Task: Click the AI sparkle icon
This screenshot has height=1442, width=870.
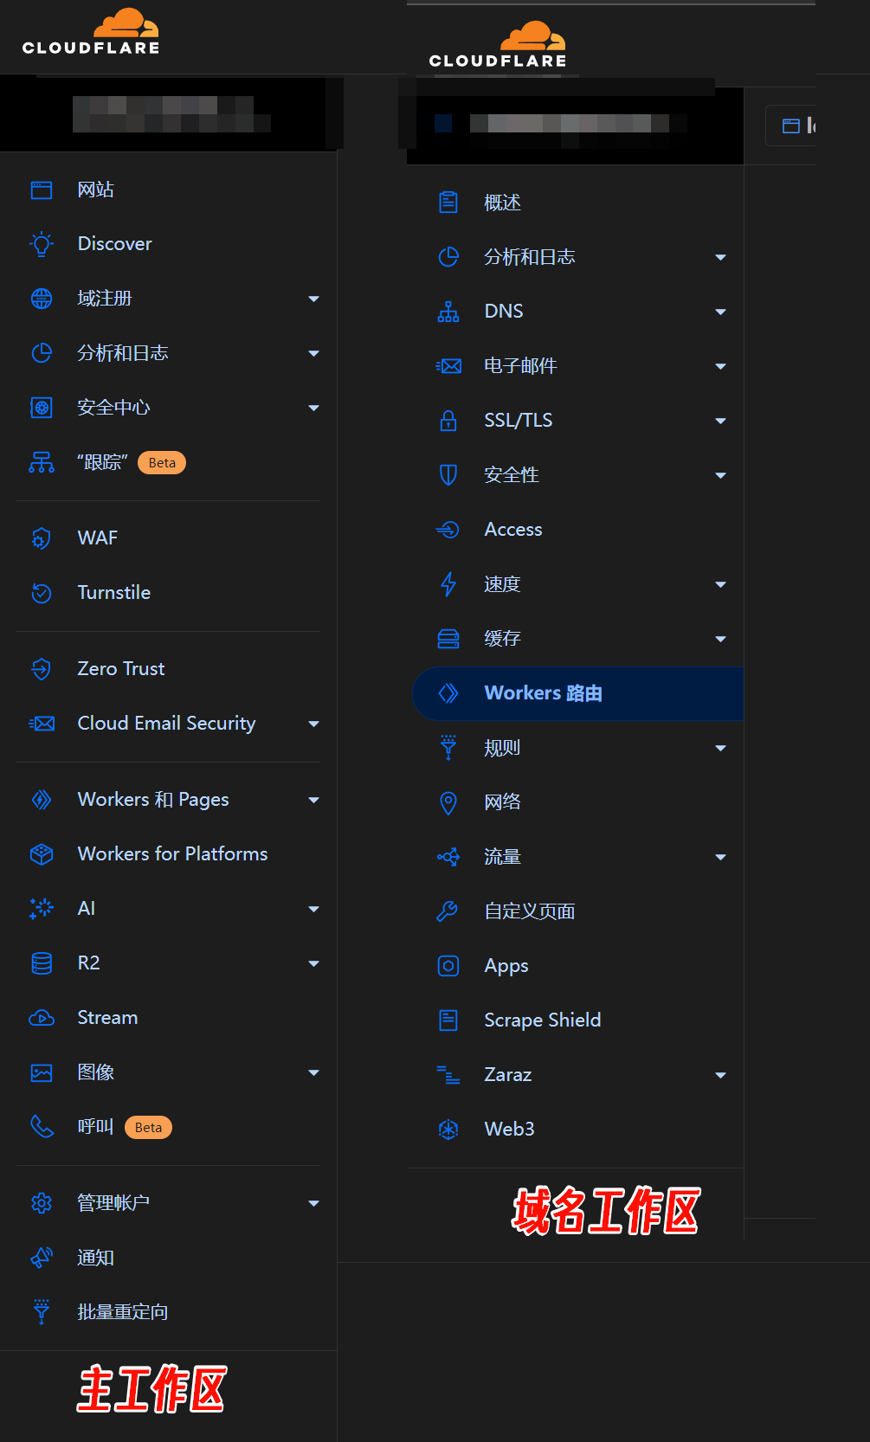Action: click(42, 909)
